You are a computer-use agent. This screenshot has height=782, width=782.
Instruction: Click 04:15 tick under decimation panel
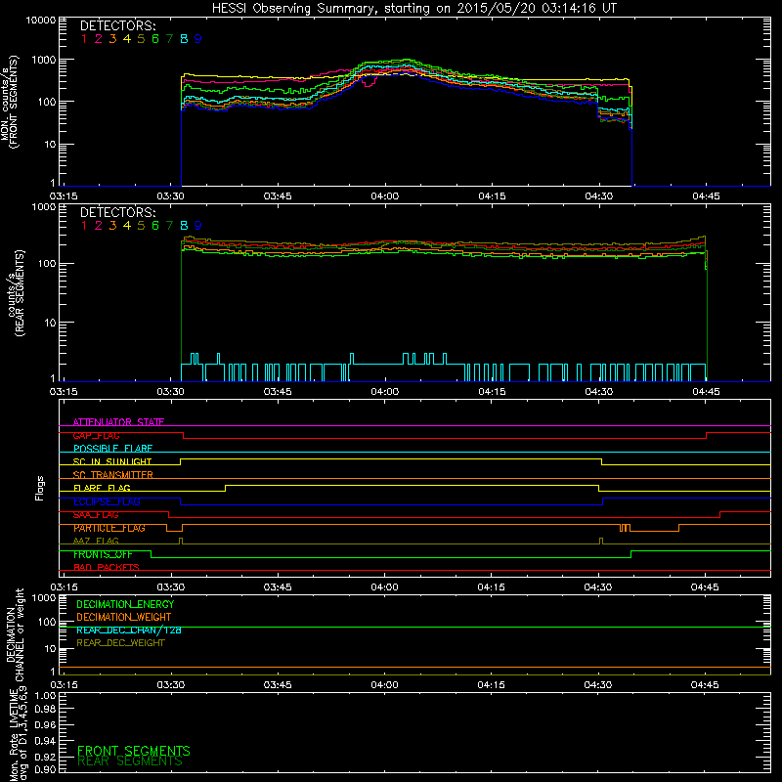tap(492, 685)
